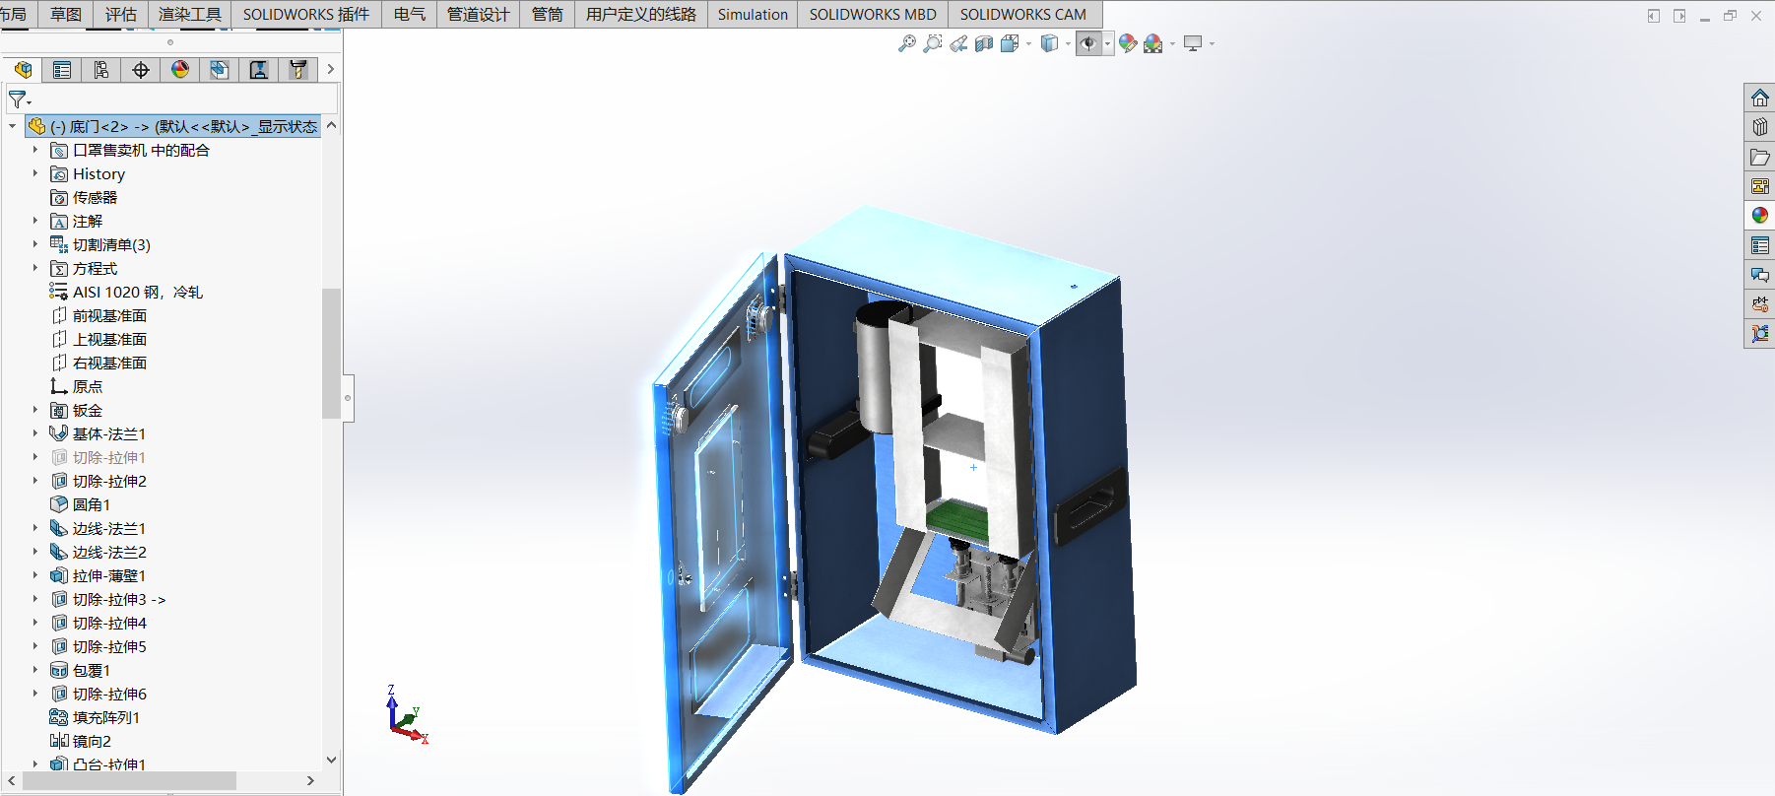Click the Zoom to Fit magnifier icon

907,43
